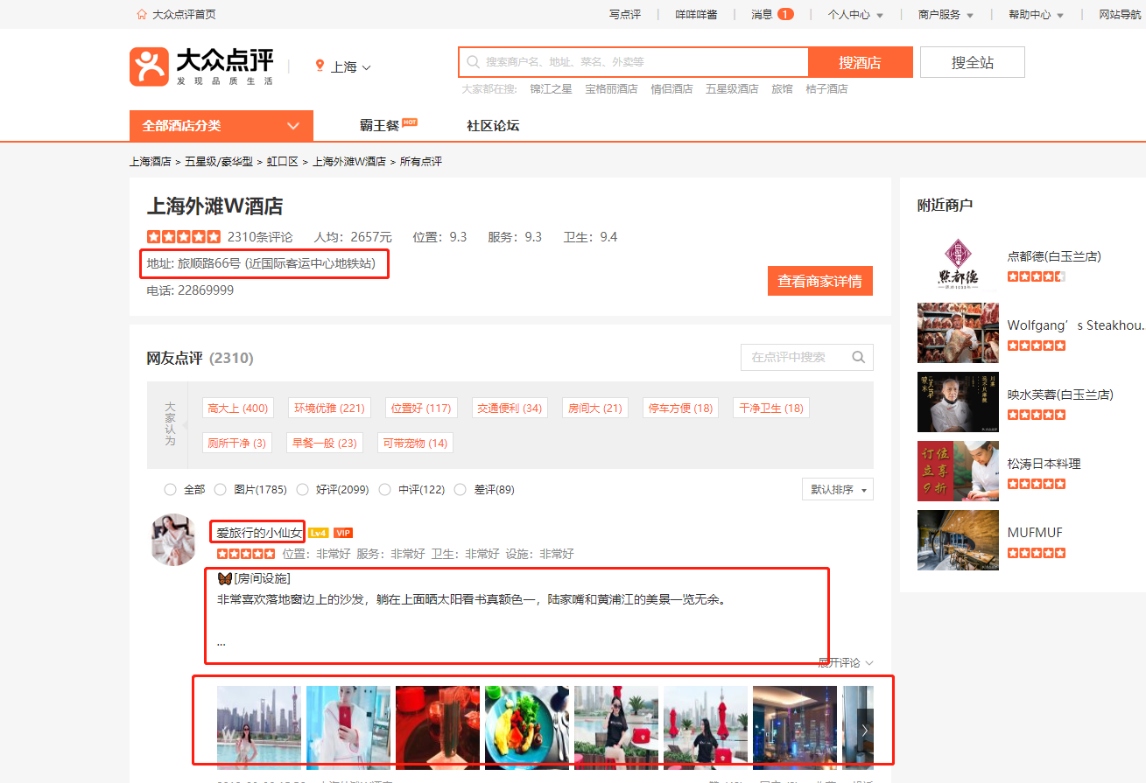Click the next arrow on the review photo strip
The height and width of the screenshot is (783, 1146).
pyautogui.click(x=864, y=729)
